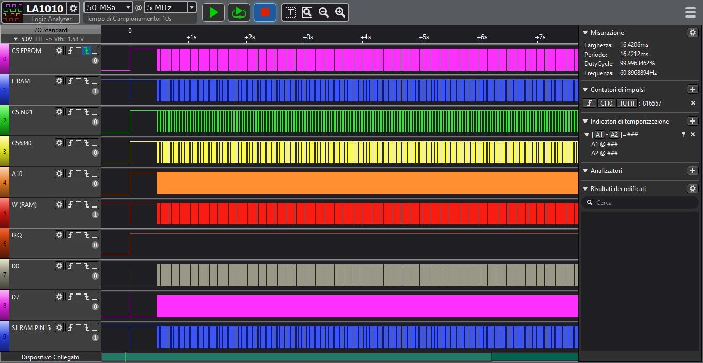Start a single capture with the green play button
This screenshot has height=363, width=703.
click(213, 12)
